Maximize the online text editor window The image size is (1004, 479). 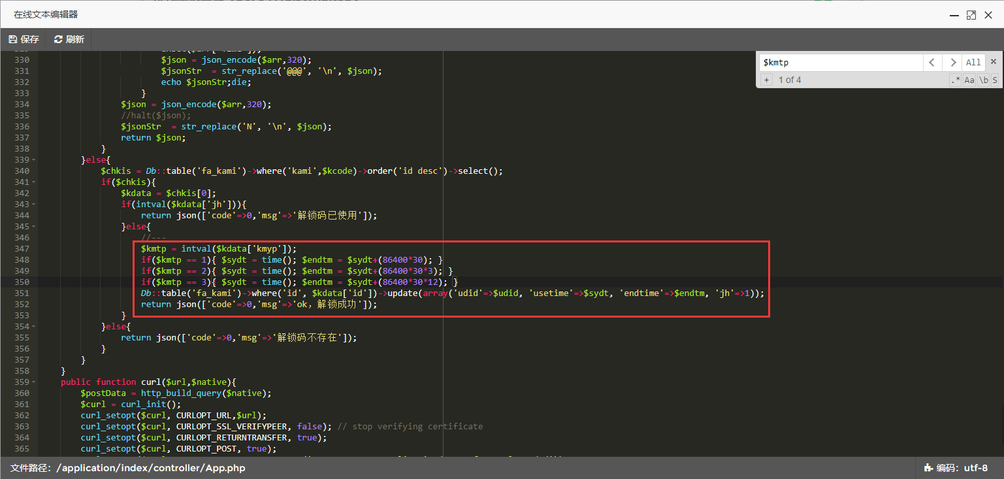(x=971, y=14)
